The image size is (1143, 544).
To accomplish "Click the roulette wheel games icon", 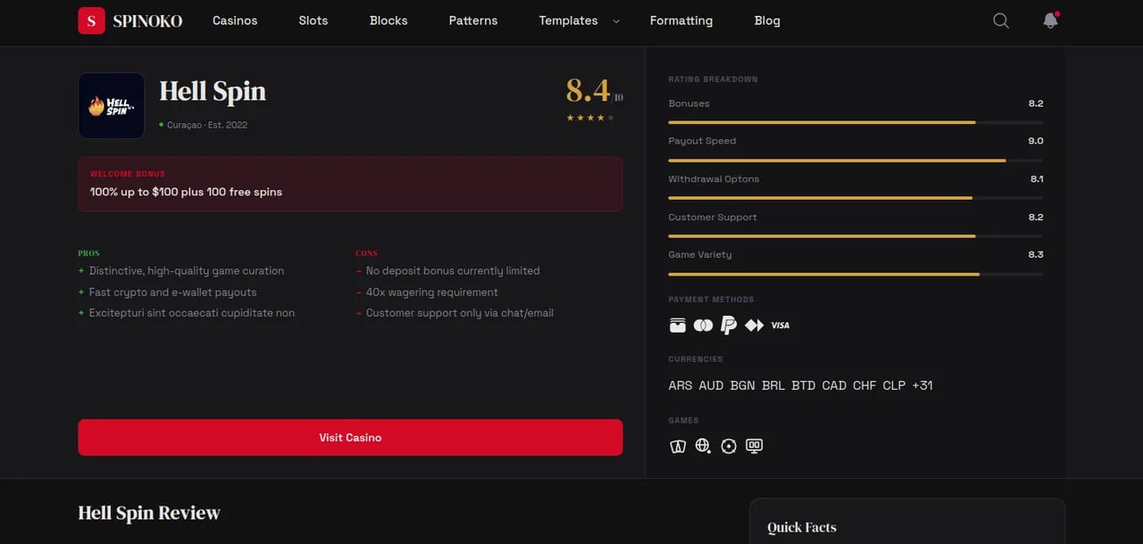I will click(729, 446).
